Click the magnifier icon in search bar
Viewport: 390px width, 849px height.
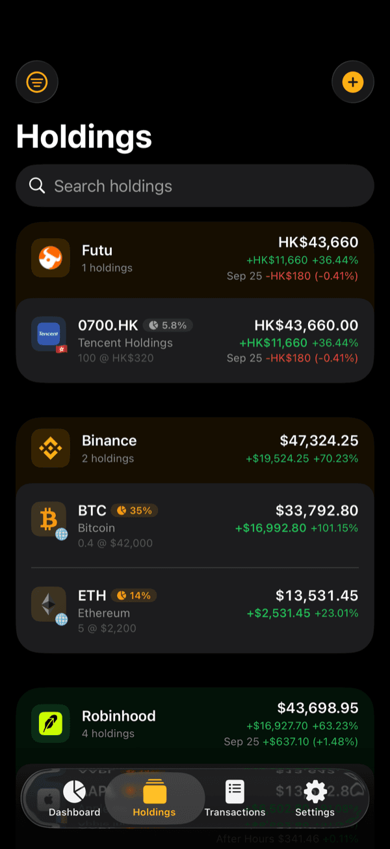[37, 186]
